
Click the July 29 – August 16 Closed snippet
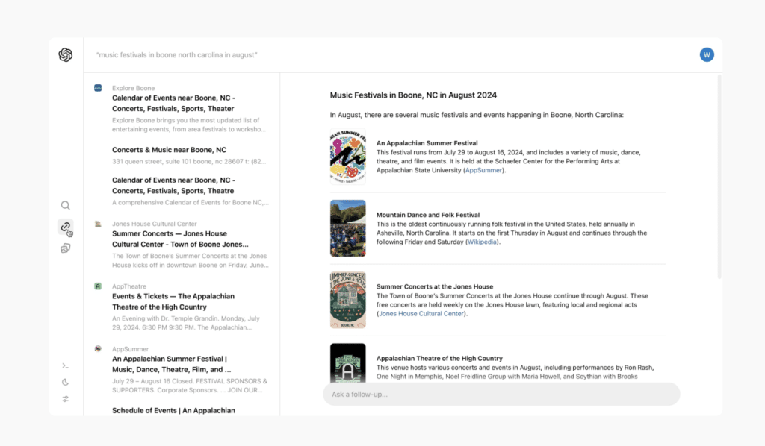click(190, 386)
